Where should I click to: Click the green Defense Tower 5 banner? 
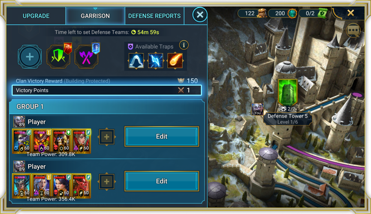tap(287, 92)
